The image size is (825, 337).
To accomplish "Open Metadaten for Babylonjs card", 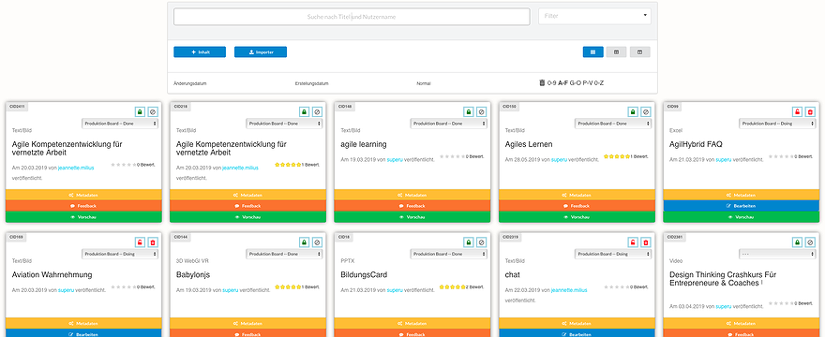I will coord(247,323).
